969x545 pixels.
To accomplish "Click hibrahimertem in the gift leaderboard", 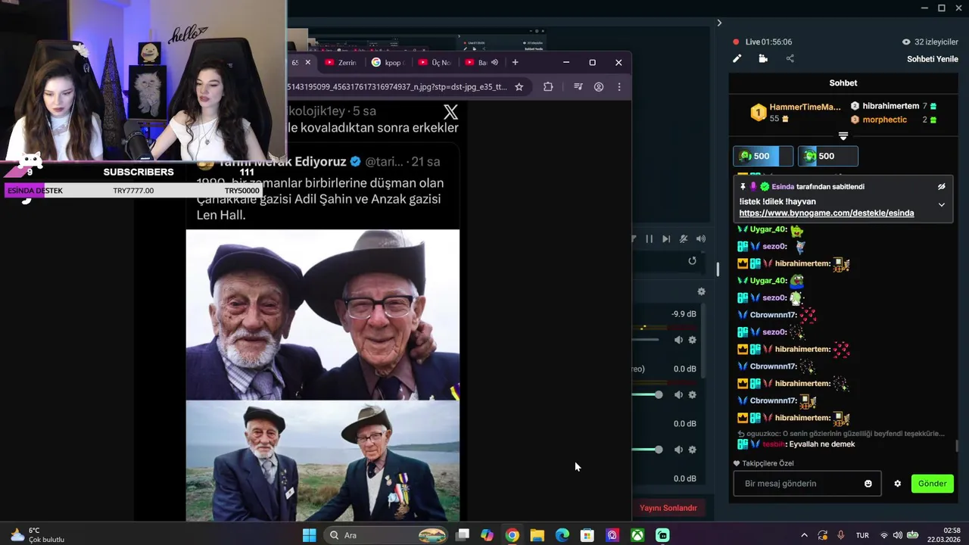I will point(891,106).
